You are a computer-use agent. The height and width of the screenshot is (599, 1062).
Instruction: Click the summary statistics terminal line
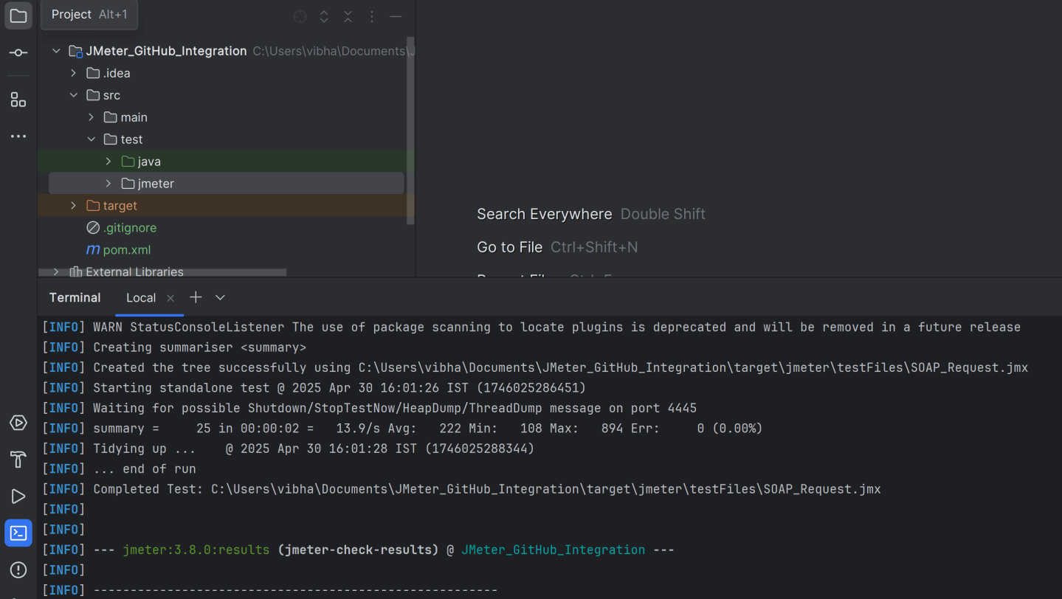(402, 429)
